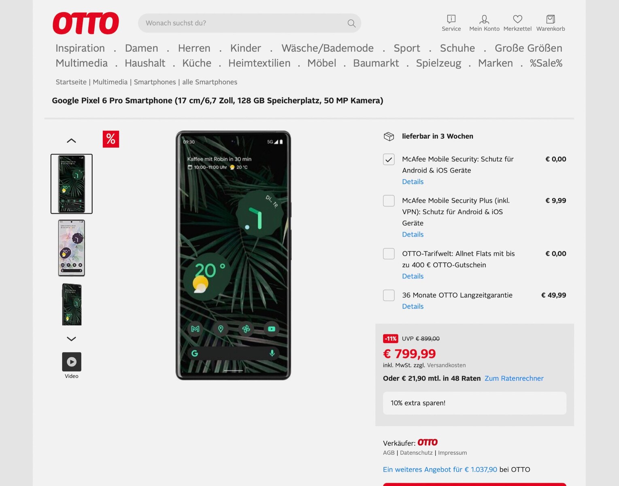
Task: Open the Heimtextilien menu
Action: pos(260,63)
